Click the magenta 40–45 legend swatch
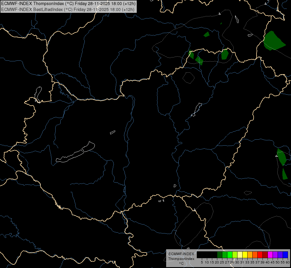Screen dimensions: 291x268 pyautogui.click(x=270, y=255)
